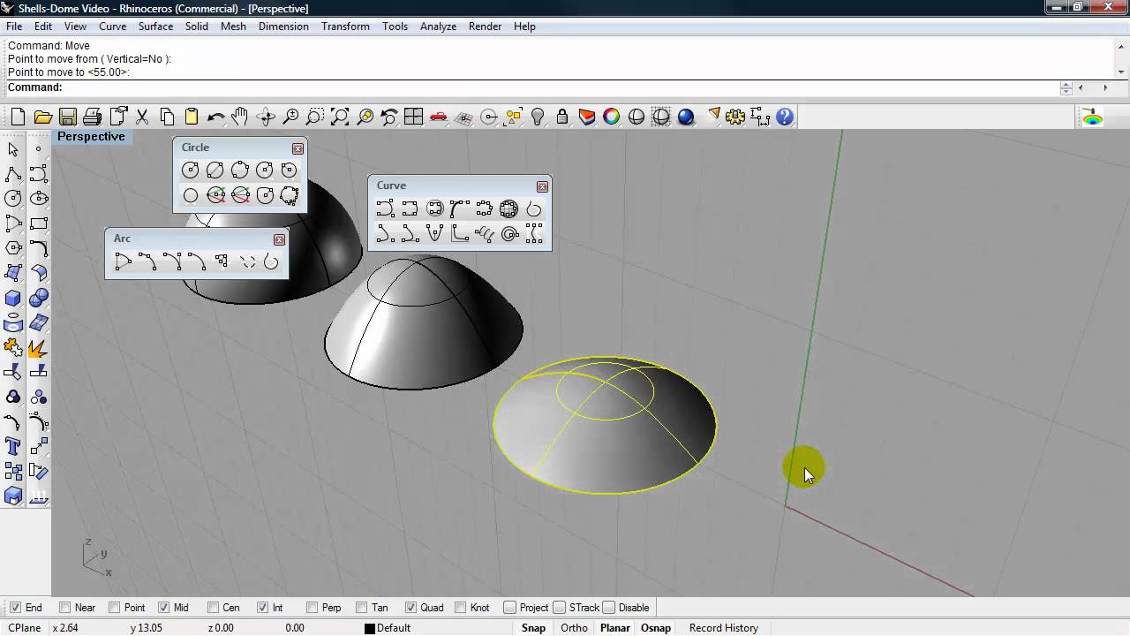Enable the Cen osnap checkbox

(213, 608)
